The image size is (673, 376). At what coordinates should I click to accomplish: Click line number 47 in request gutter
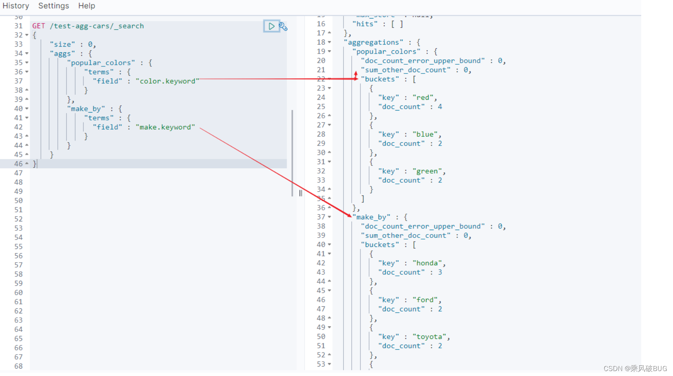[19, 173]
